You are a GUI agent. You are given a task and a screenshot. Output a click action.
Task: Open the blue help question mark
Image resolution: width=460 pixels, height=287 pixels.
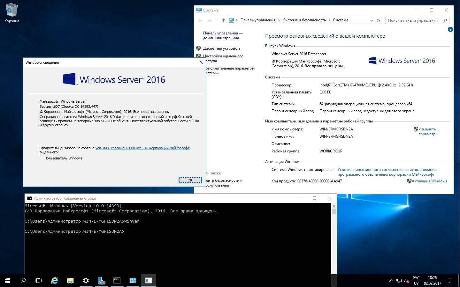[450, 29]
